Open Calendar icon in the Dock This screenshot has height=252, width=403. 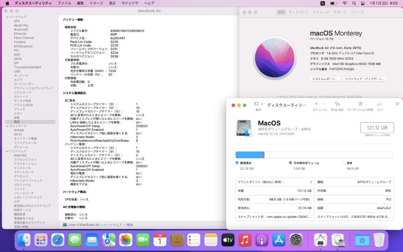(x=160, y=240)
